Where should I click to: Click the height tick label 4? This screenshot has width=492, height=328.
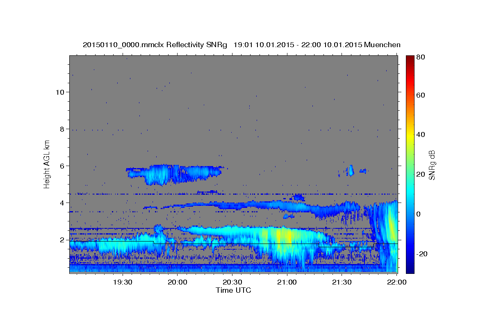(62, 203)
